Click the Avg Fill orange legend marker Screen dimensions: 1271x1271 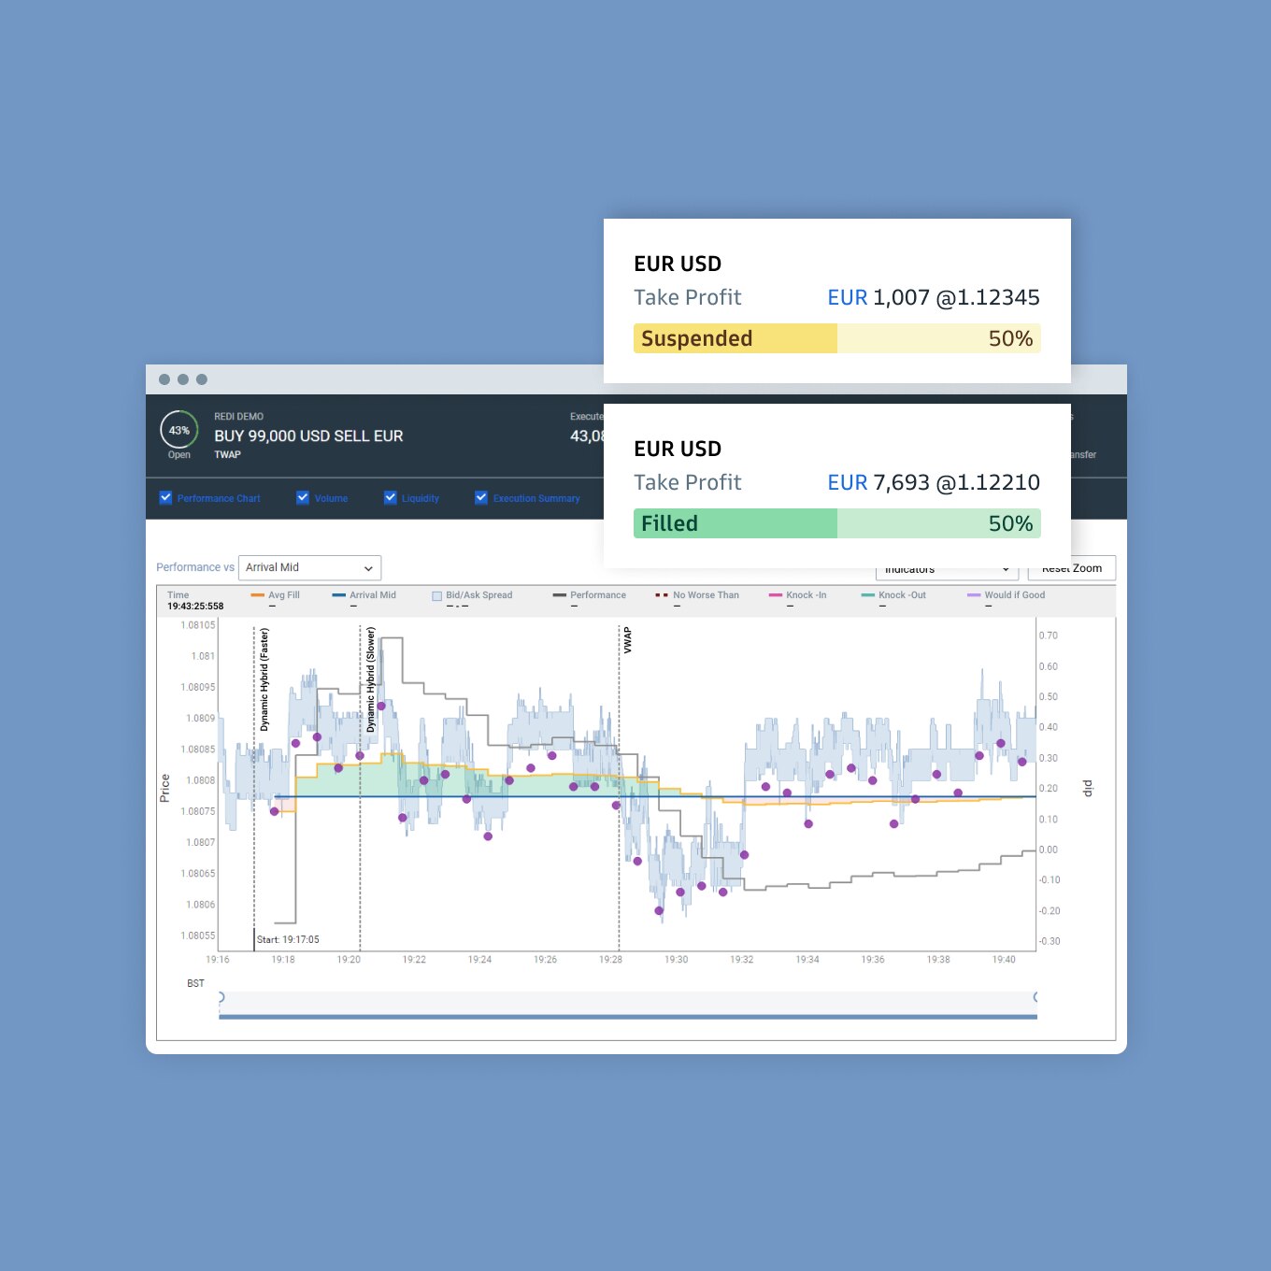[258, 595]
